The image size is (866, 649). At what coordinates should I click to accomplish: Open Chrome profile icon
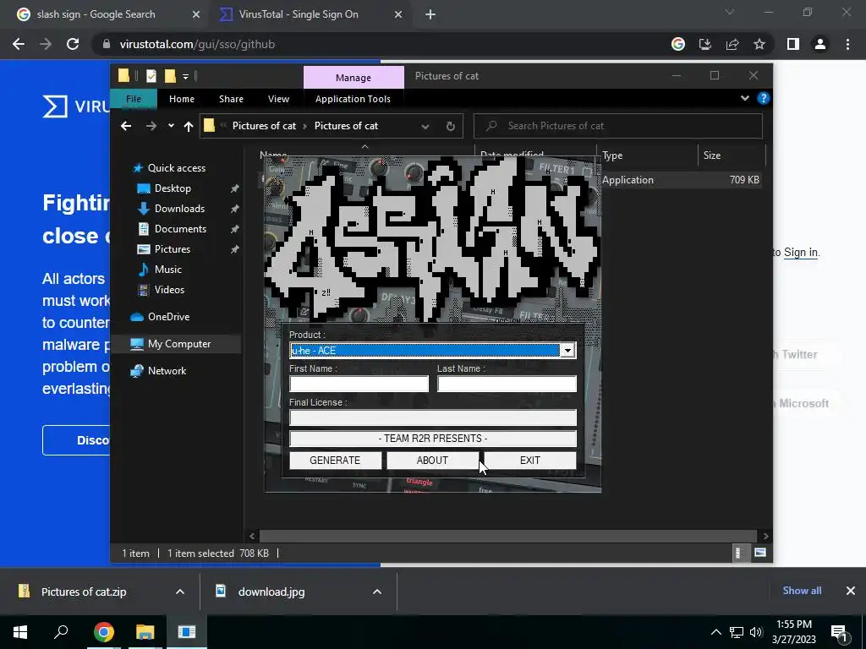820,44
